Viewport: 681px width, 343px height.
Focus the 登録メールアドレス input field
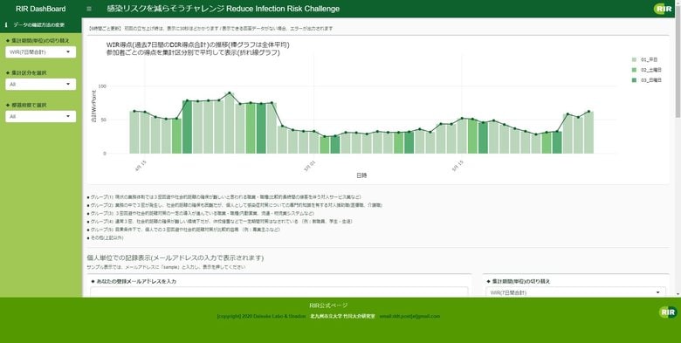tap(279, 292)
